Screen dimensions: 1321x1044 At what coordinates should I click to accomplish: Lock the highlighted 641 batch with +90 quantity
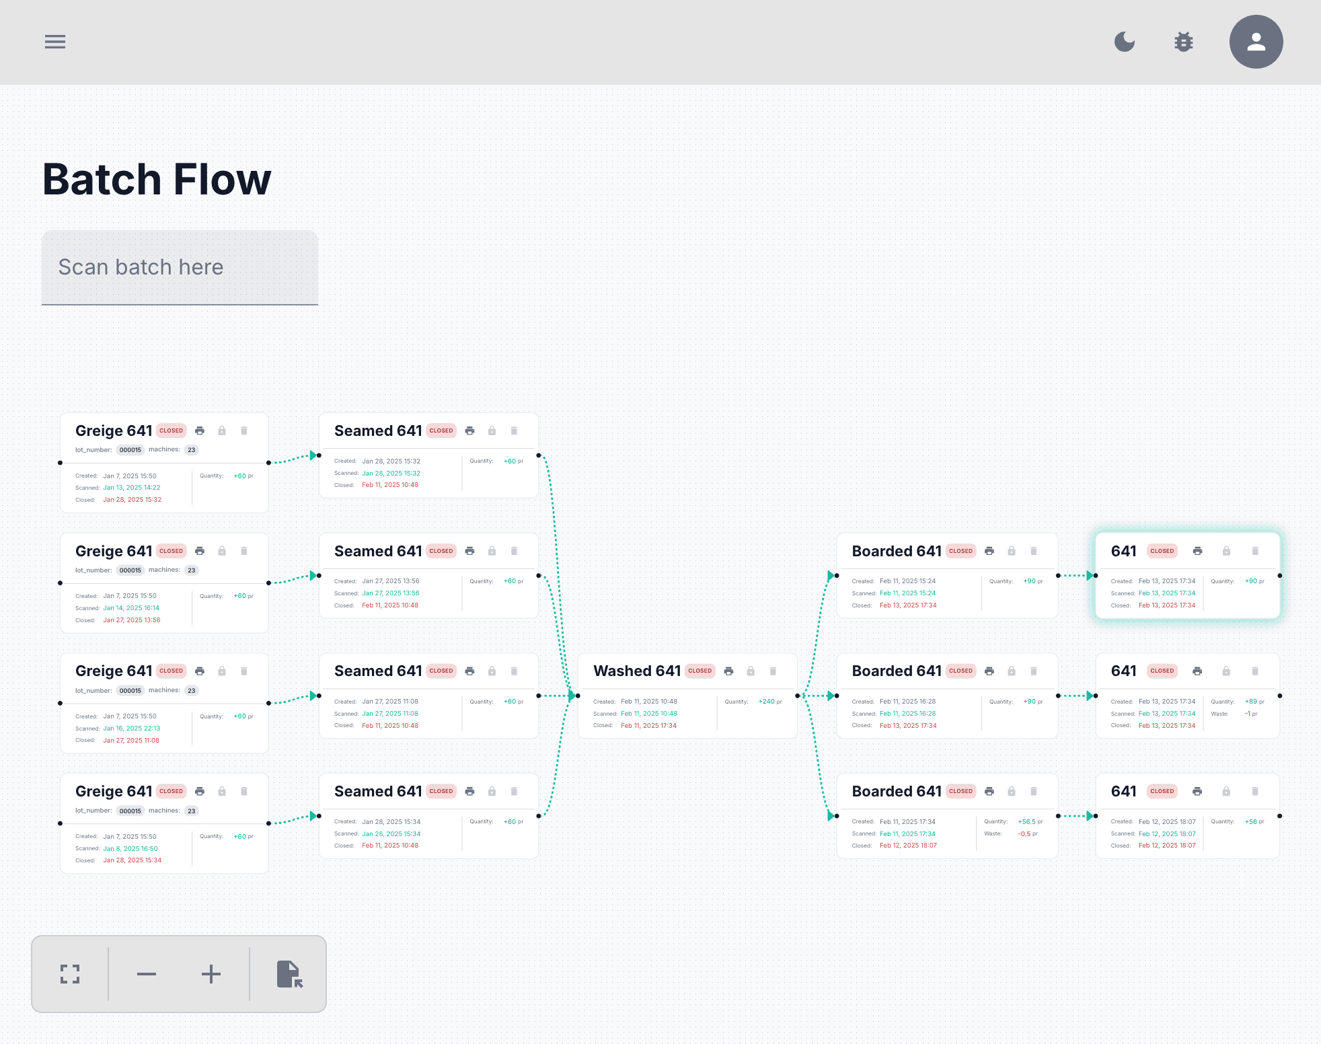[x=1226, y=551]
